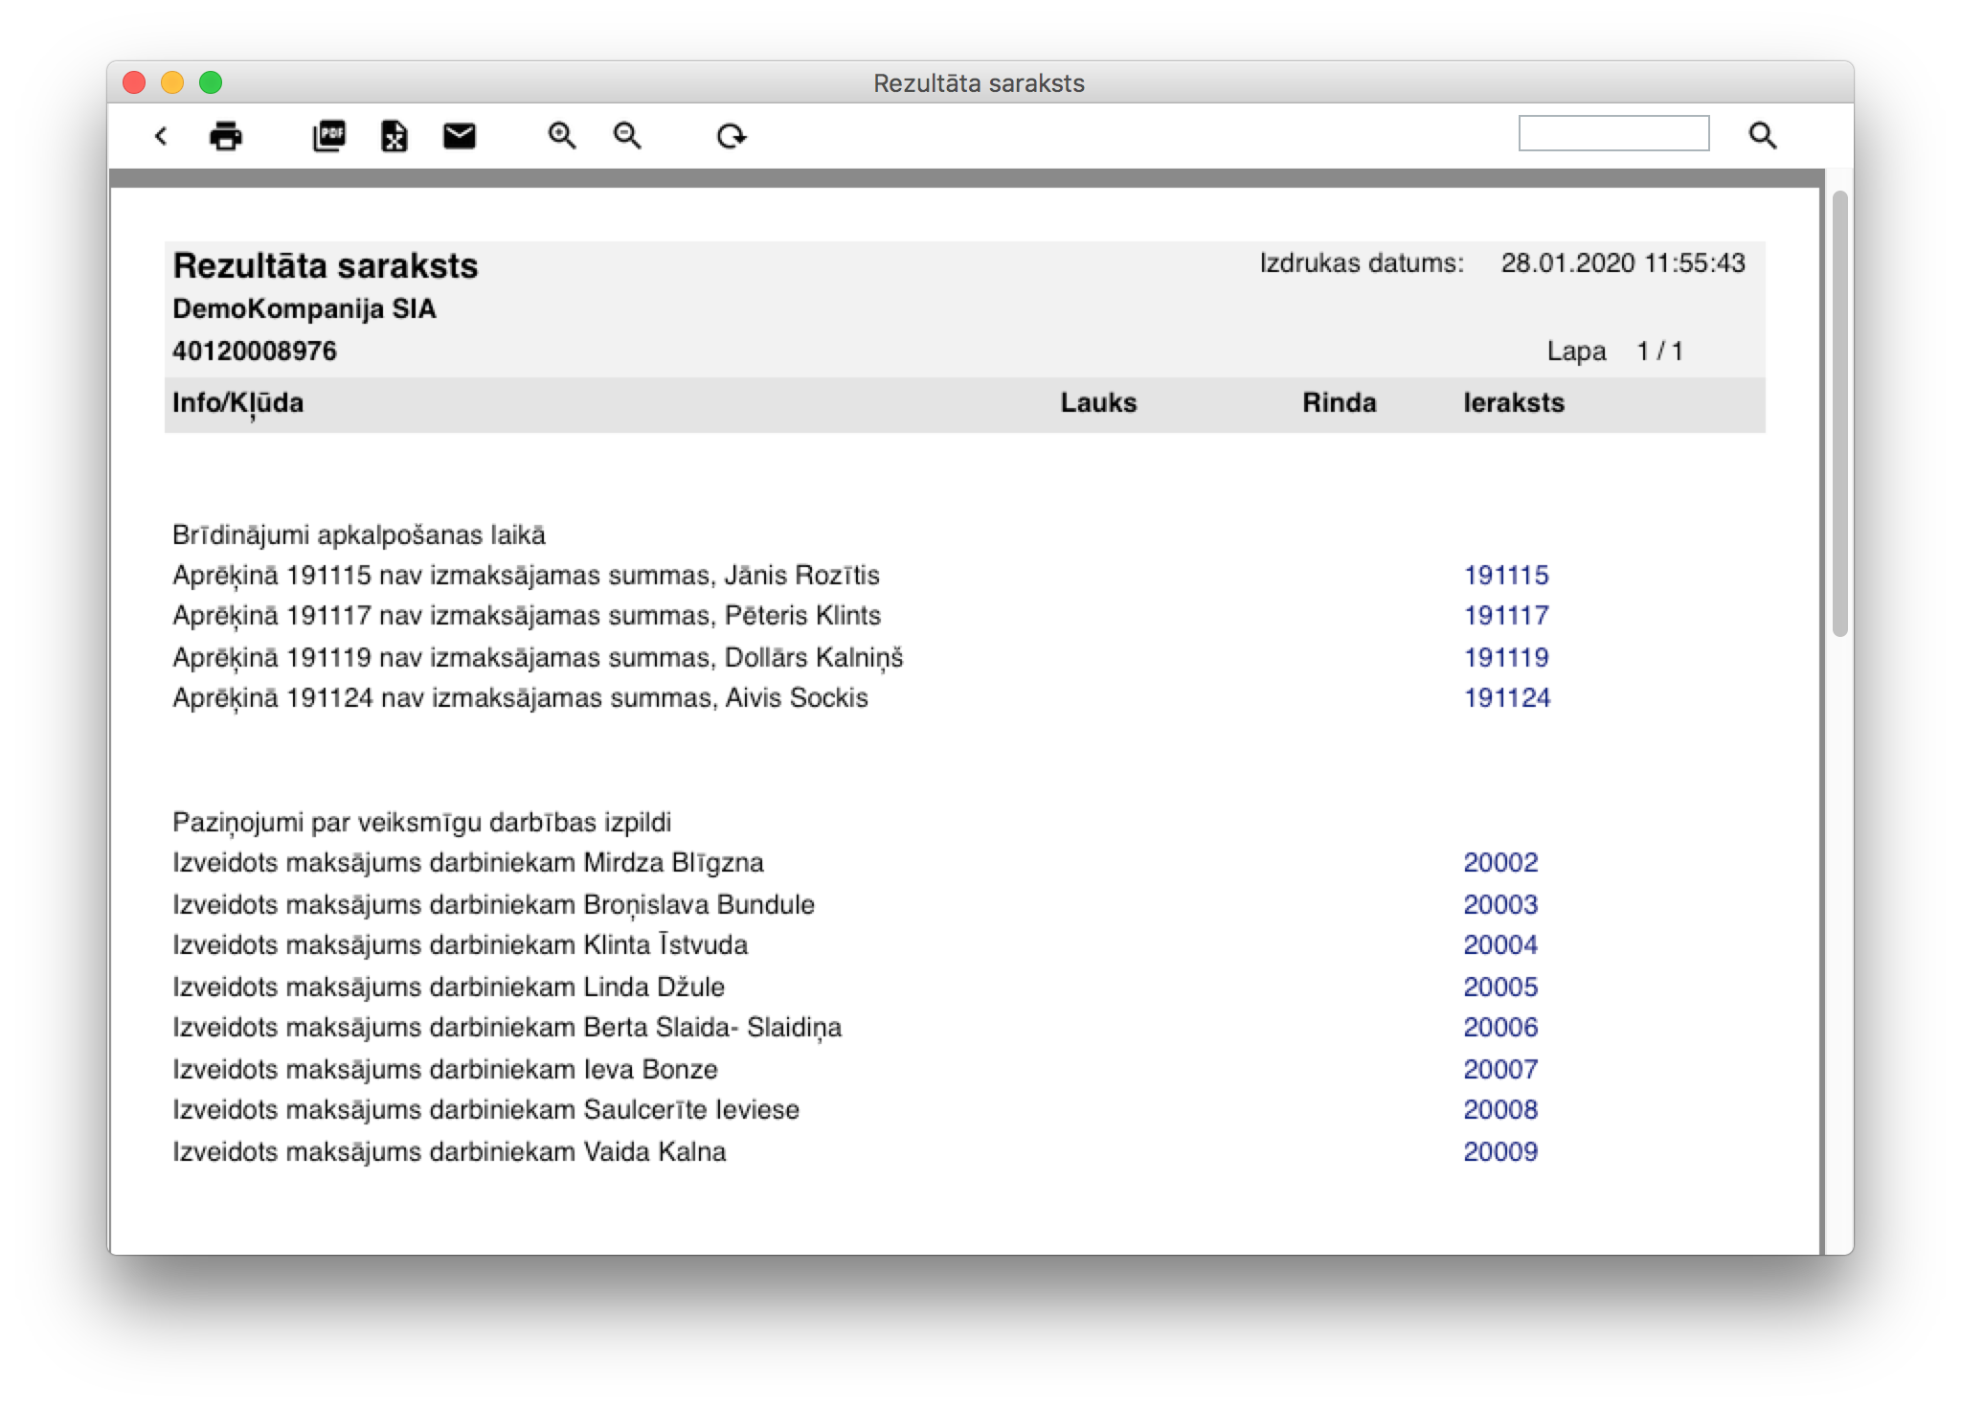Click the vertical scrollbar thumb
Viewport: 1961px width, 1408px height.
click(x=1839, y=412)
